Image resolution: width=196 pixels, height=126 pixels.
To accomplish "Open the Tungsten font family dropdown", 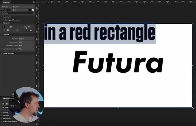I will pos(24,7).
